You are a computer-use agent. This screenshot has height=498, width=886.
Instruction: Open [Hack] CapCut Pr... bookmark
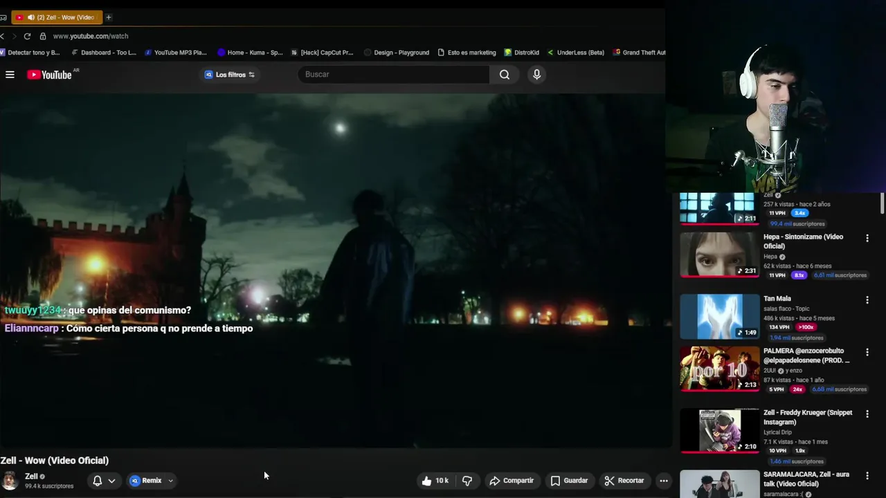(322, 53)
